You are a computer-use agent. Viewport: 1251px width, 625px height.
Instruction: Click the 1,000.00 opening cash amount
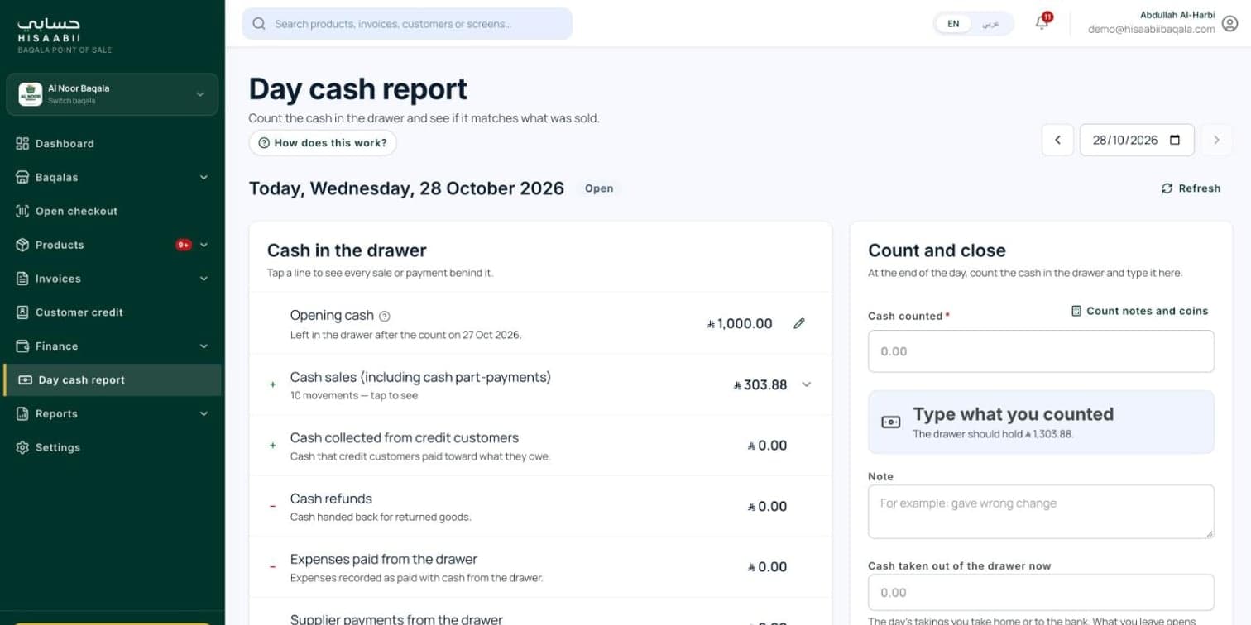tap(740, 324)
